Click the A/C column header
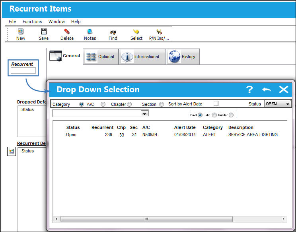This screenshot has height=232, width=296. [146, 127]
